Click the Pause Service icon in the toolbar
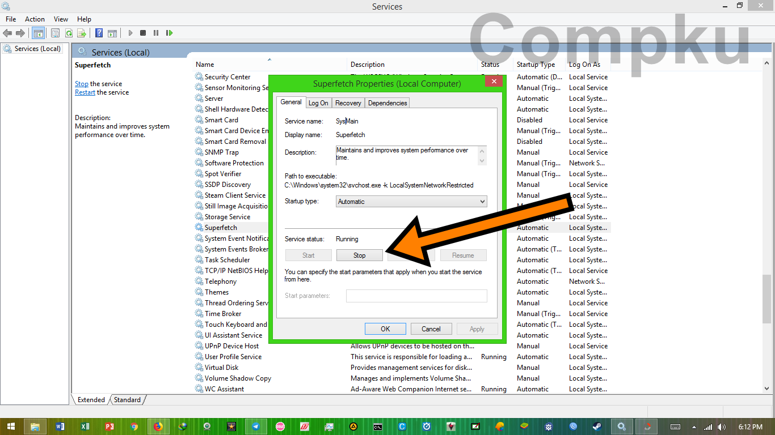775x435 pixels. (156, 33)
